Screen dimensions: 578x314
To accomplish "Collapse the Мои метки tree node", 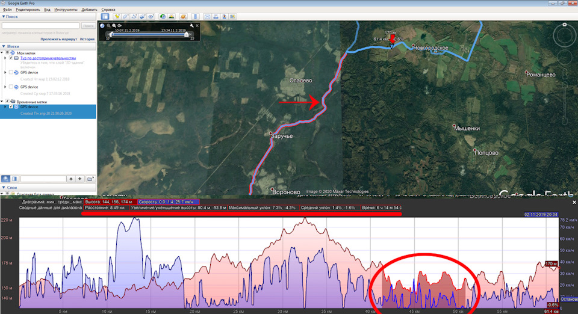I will click(x=2, y=53).
